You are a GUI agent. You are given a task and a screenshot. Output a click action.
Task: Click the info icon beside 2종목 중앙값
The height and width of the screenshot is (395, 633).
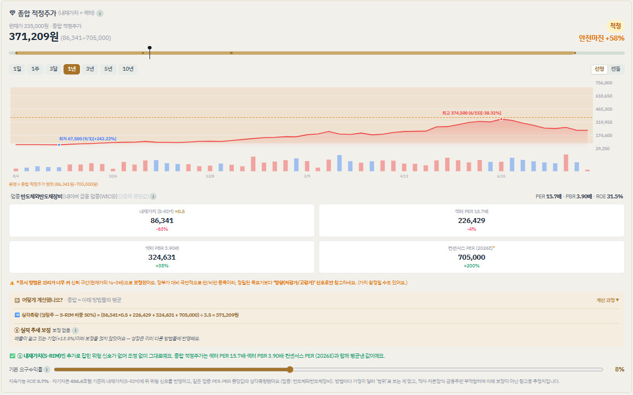[153, 196]
